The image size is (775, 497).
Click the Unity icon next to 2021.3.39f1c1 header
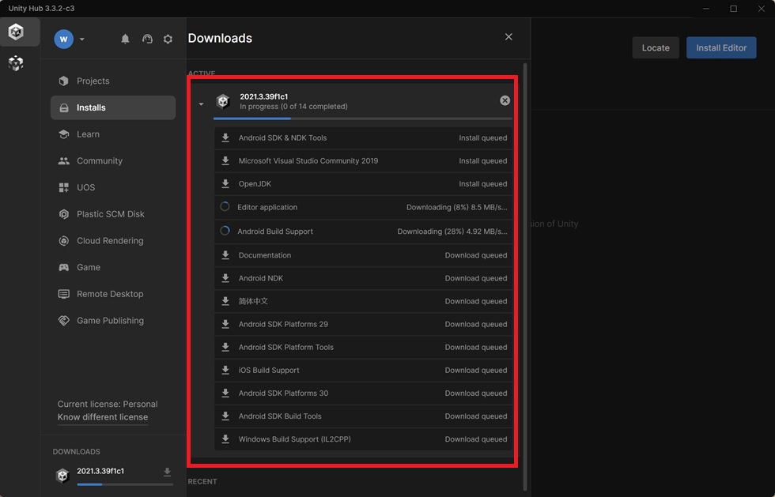tap(223, 101)
